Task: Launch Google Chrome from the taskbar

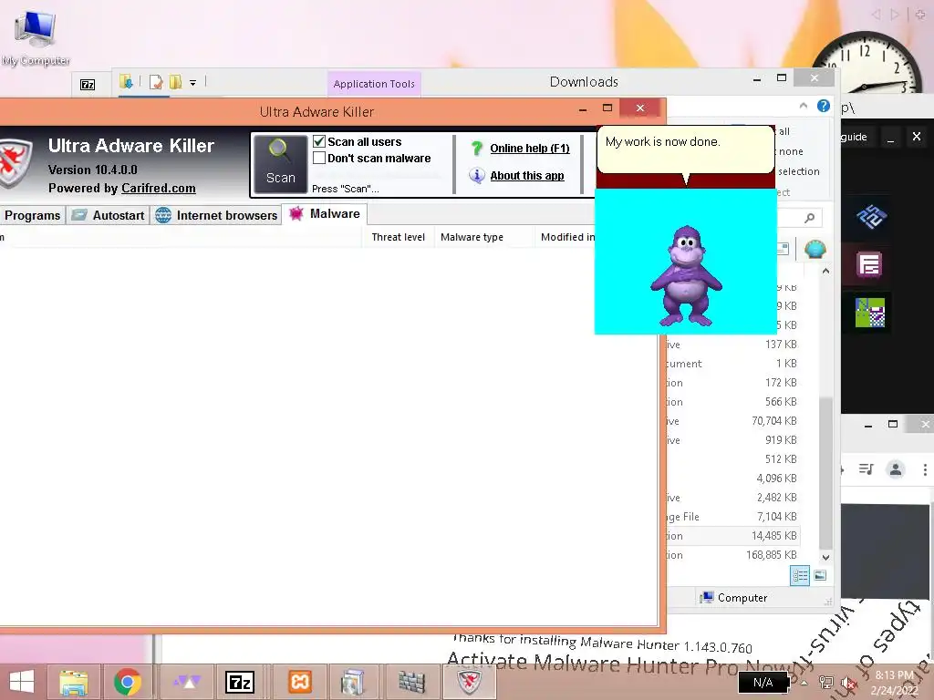Action: click(127, 682)
